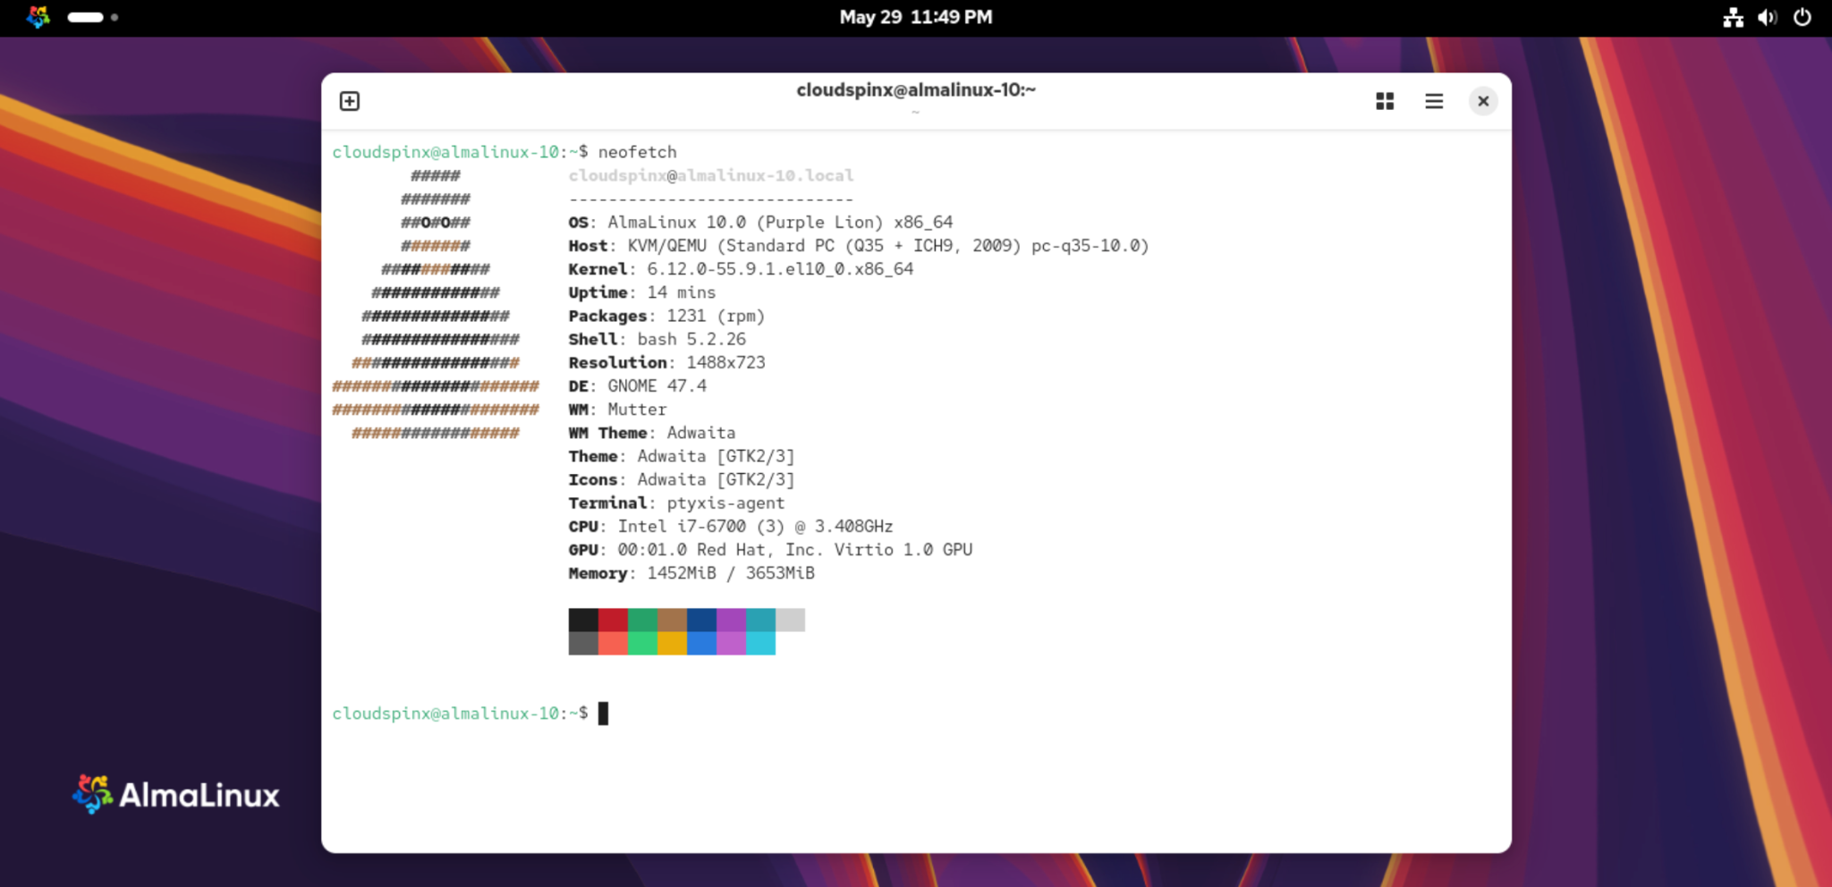Open the calendar by clicking May 29 clock

tap(916, 16)
